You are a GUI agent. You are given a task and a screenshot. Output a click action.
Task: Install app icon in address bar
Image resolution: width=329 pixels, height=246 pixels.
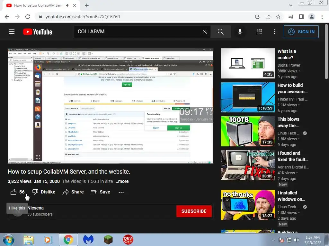point(257,17)
